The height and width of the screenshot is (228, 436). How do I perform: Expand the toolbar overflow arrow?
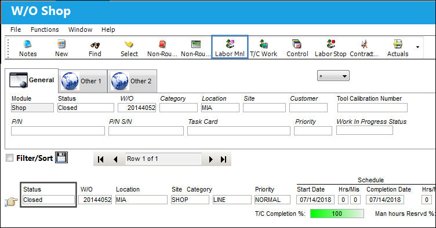click(x=417, y=47)
